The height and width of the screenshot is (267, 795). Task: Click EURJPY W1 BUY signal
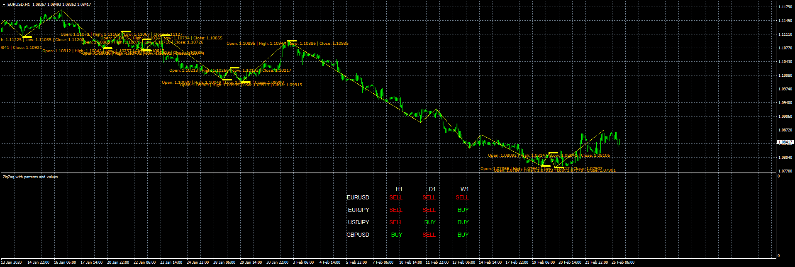pos(463,210)
